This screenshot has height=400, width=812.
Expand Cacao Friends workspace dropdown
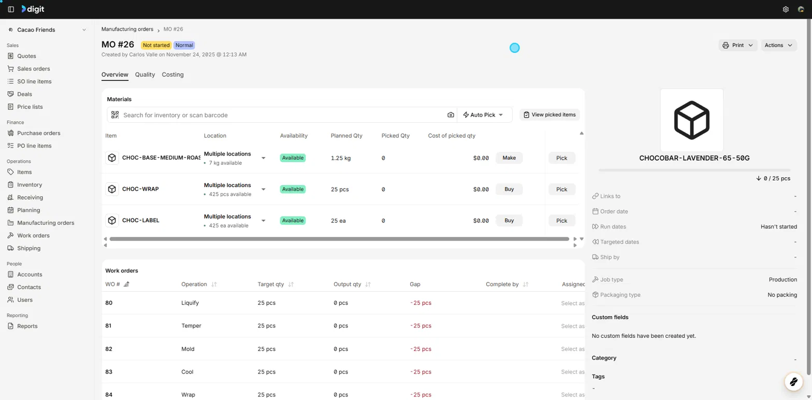click(x=84, y=30)
